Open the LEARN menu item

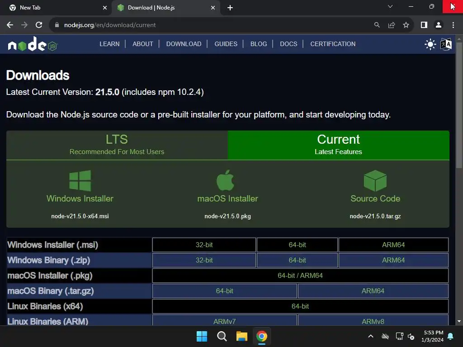(109, 44)
